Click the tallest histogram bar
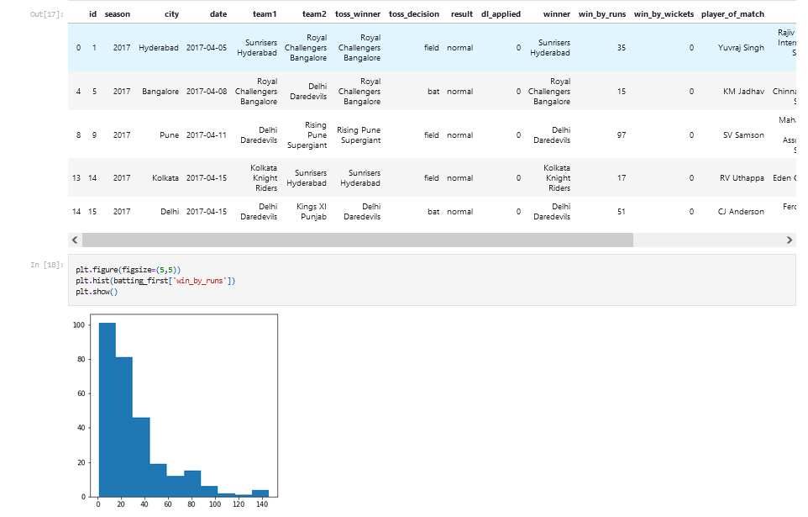This screenshot has width=808, height=517. [x=108, y=409]
